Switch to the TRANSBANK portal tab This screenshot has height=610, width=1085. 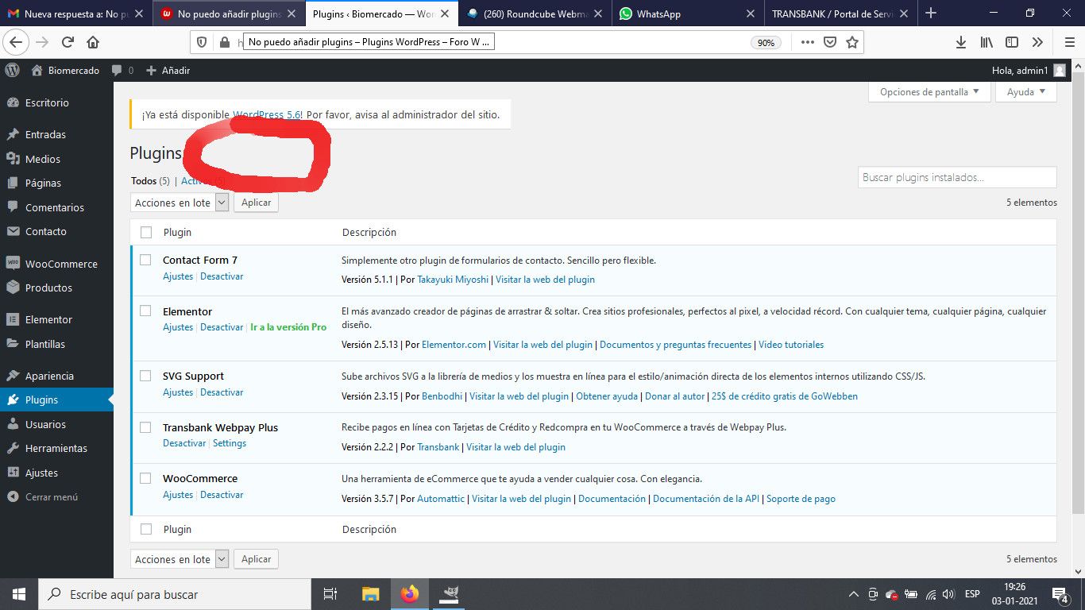coord(840,14)
